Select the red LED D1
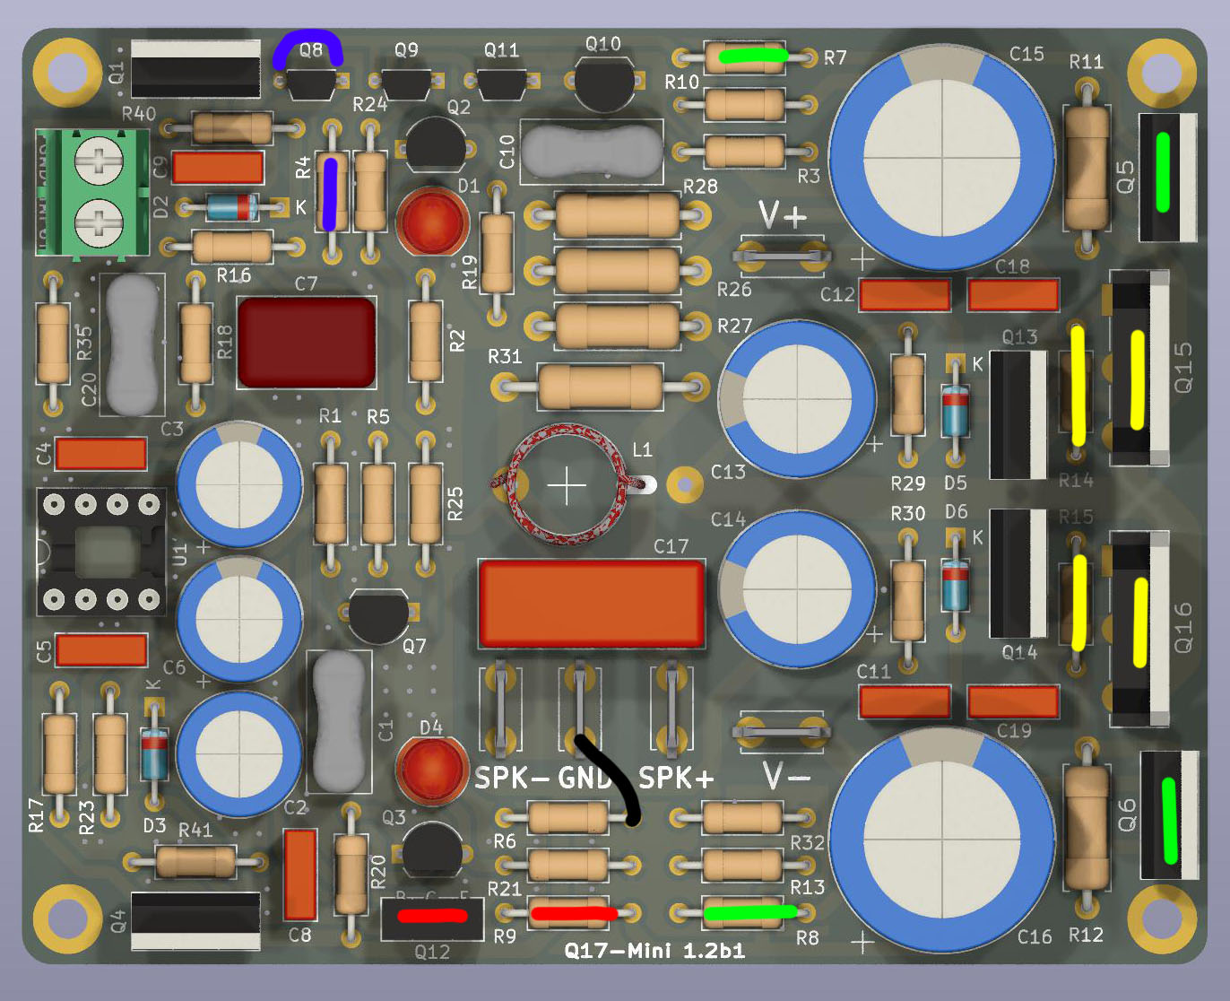The image size is (1230, 1001). coord(432,222)
